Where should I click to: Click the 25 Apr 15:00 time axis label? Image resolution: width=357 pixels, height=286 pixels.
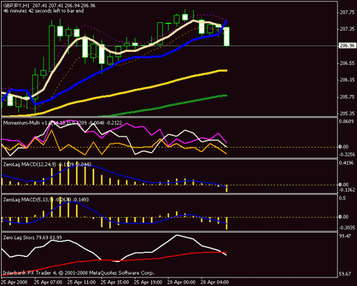click(x=115, y=283)
